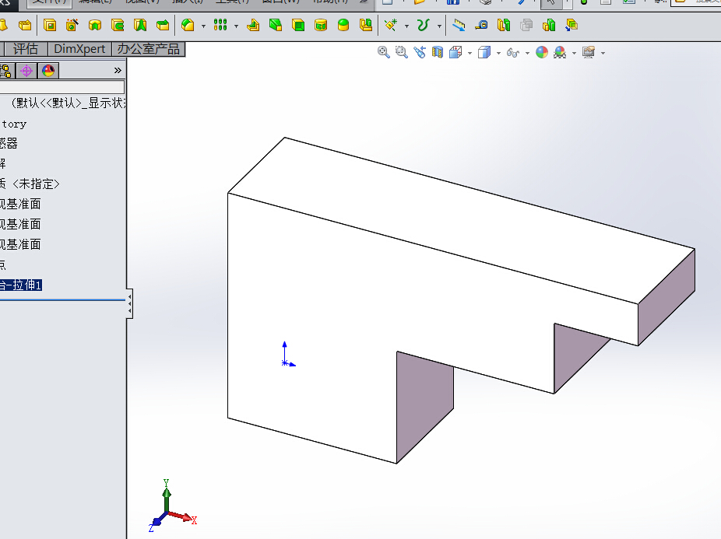Switch to the 办公室产品 tab
The image size is (721, 539).
(x=148, y=49)
